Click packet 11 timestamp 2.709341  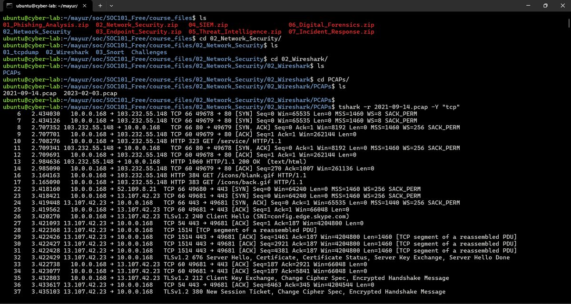point(46,148)
